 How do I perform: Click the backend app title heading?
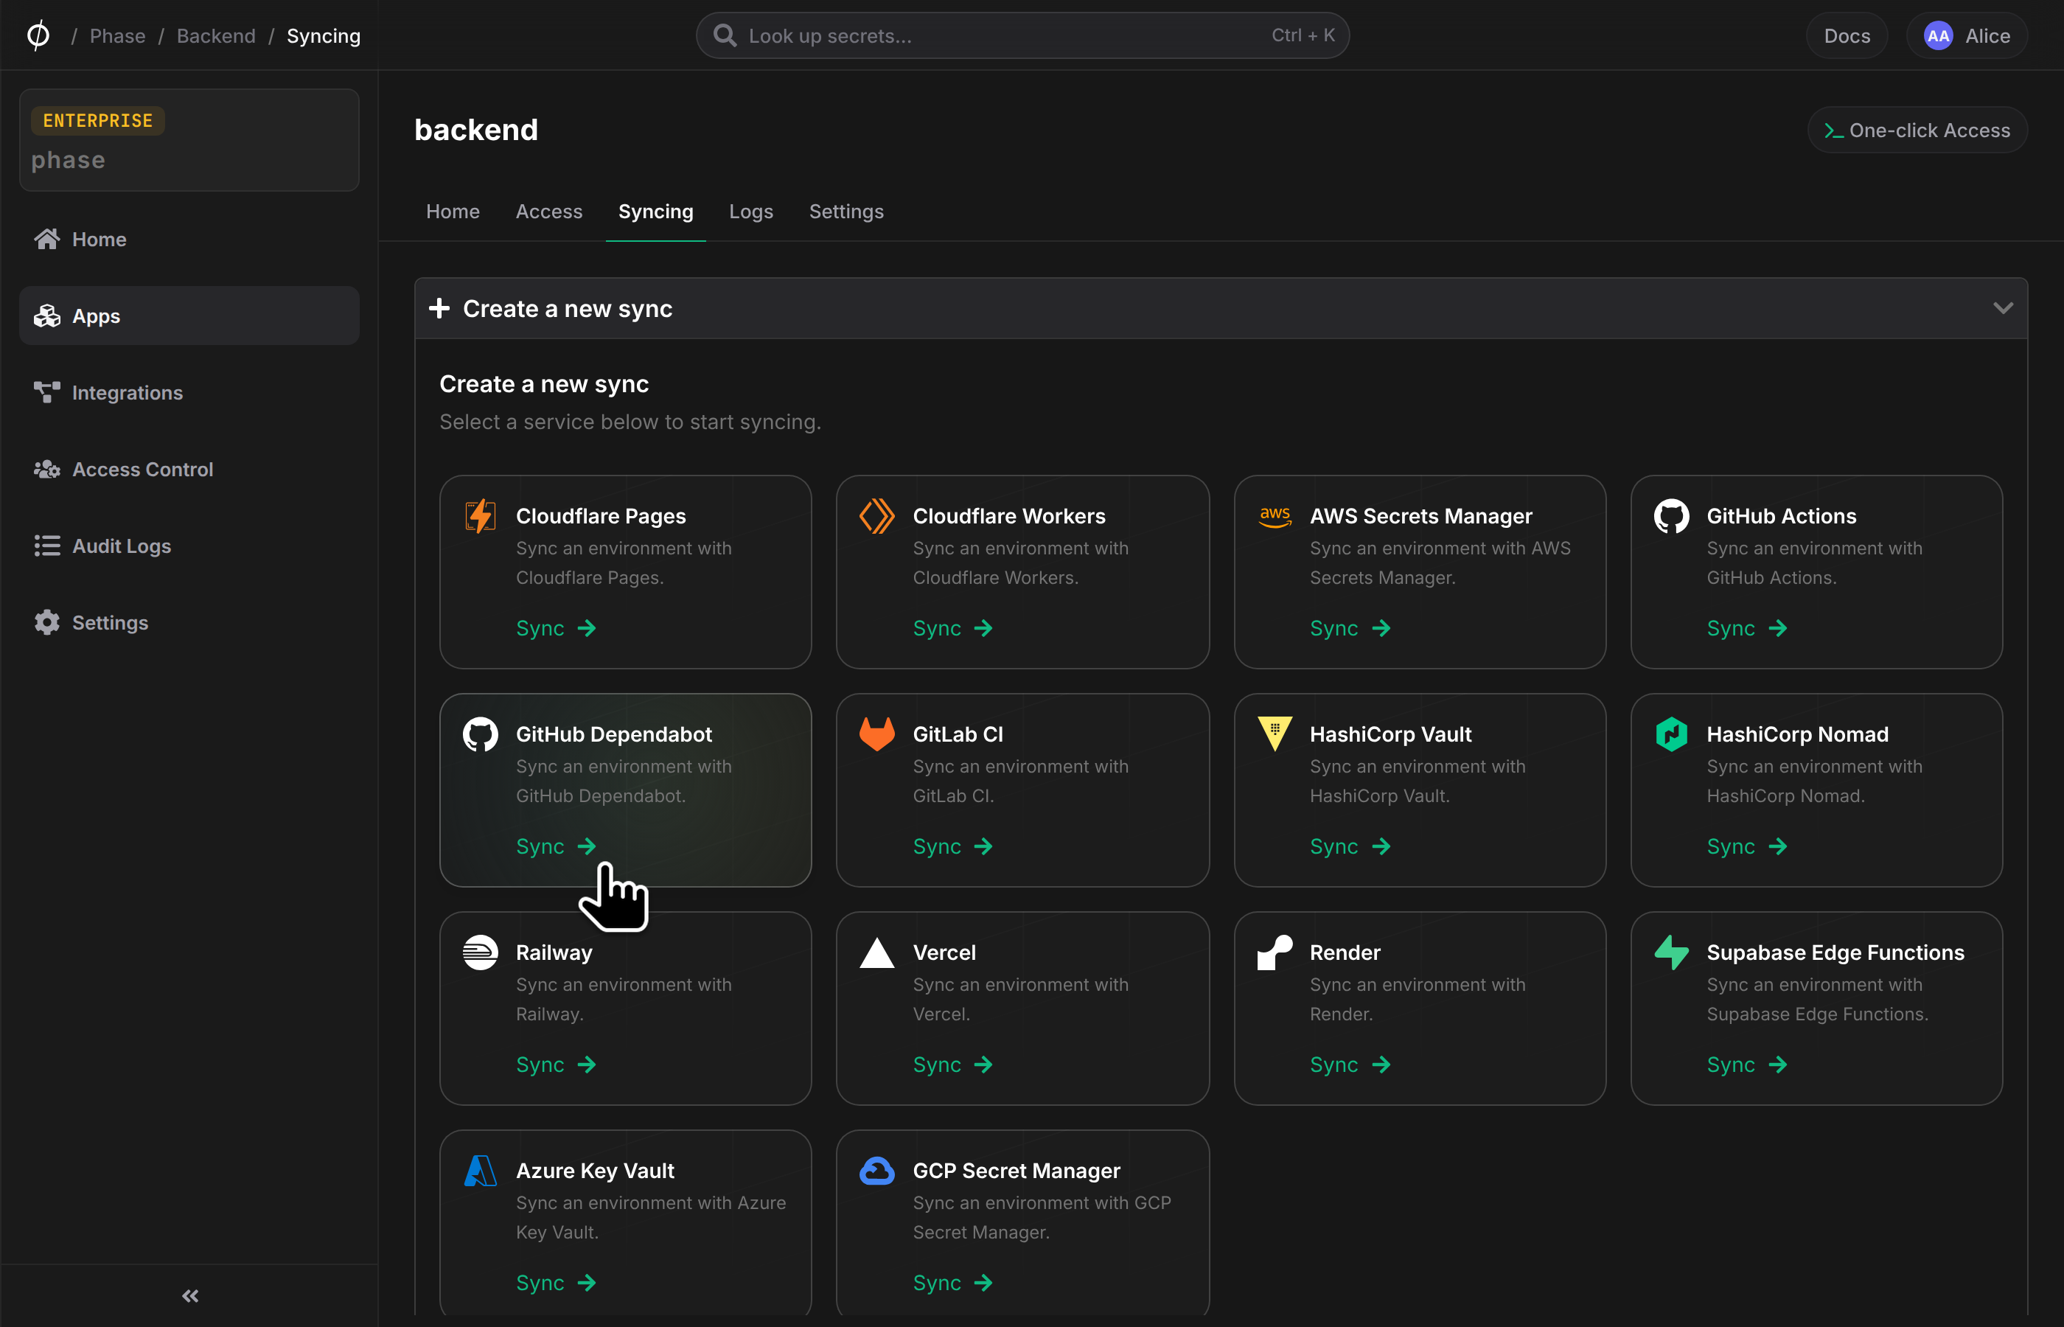475,129
